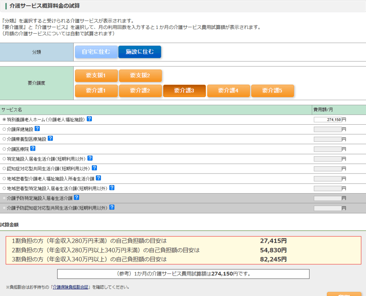Open the 介護医療院 help icon
This screenshot has height=296, width=366.
click(x=33, y=149)
